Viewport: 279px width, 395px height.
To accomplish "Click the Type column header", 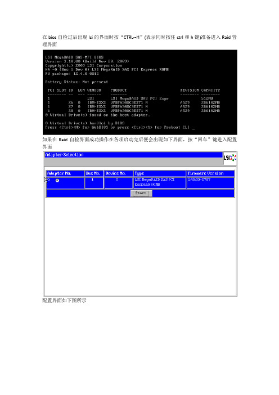I will (159, 173).
